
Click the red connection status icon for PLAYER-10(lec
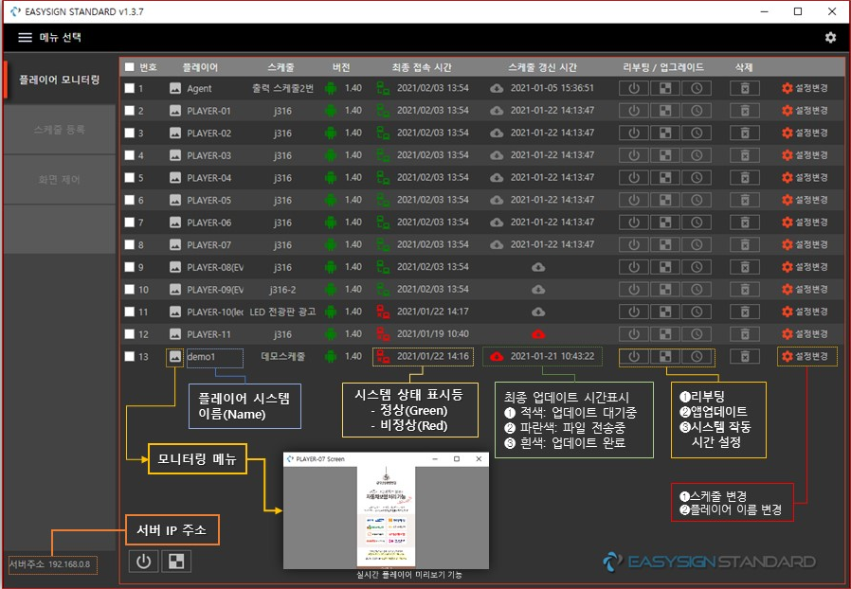pos(383,312)
